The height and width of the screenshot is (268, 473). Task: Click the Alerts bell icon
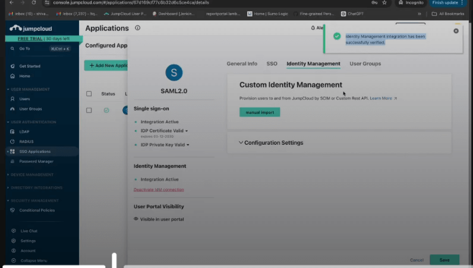[x=313, y=28]
